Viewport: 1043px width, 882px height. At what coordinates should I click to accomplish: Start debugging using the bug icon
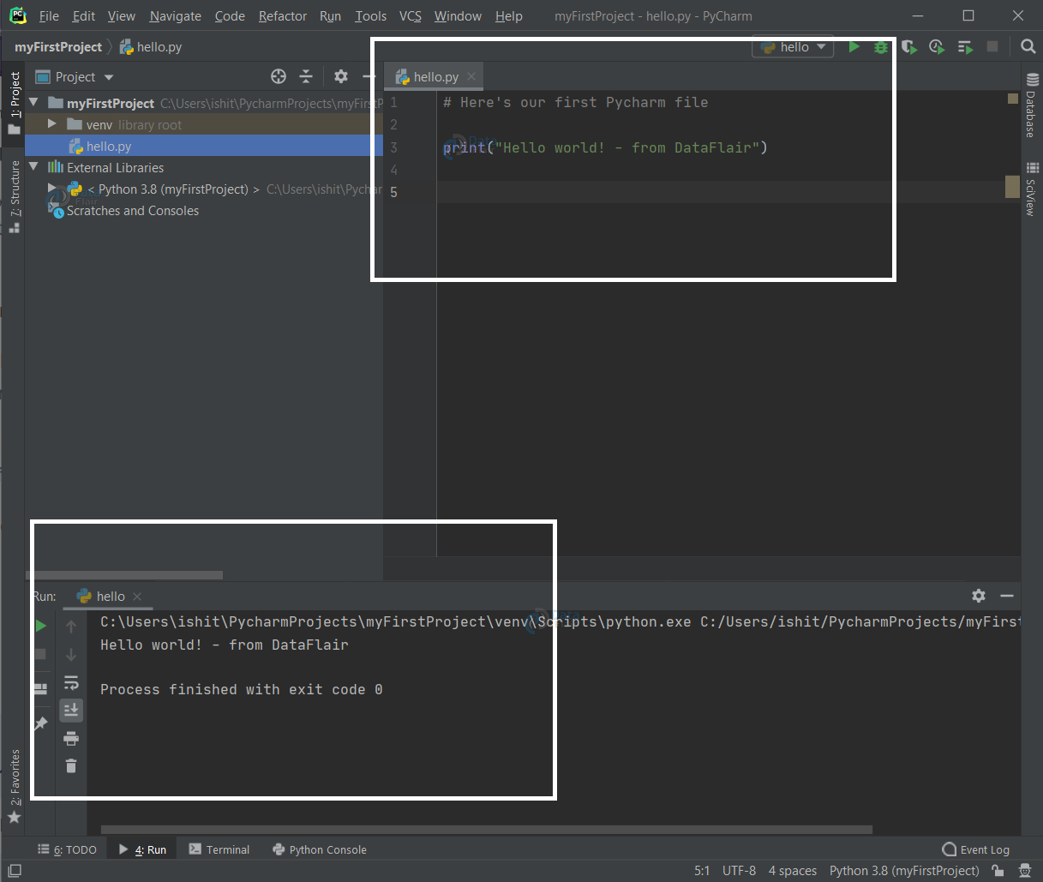click(882, 47)
